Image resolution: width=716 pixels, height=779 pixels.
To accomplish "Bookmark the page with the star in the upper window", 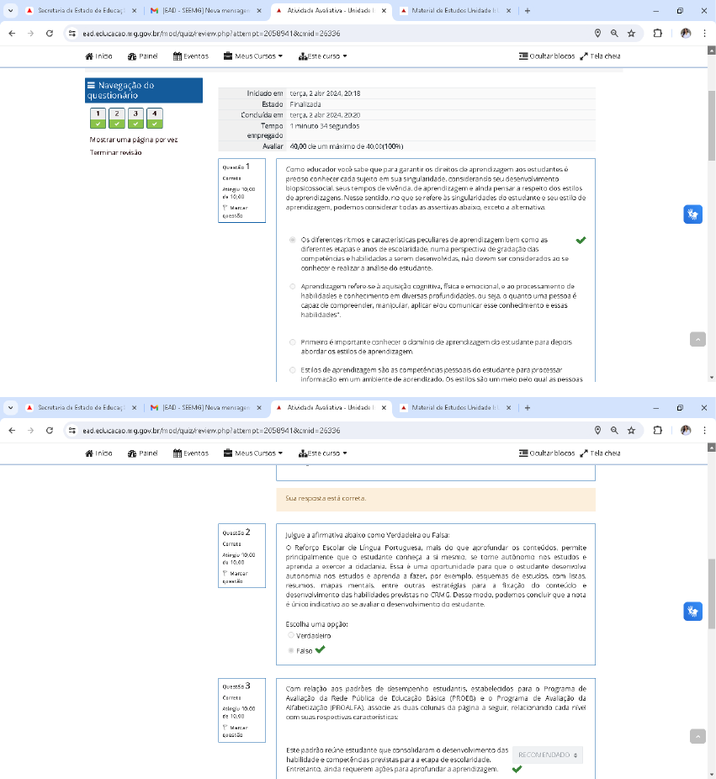I will click(631, 34).
